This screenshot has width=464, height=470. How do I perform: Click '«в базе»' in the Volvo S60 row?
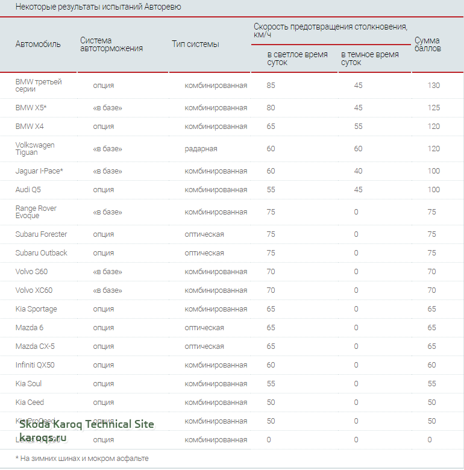(x=108, y=272)
